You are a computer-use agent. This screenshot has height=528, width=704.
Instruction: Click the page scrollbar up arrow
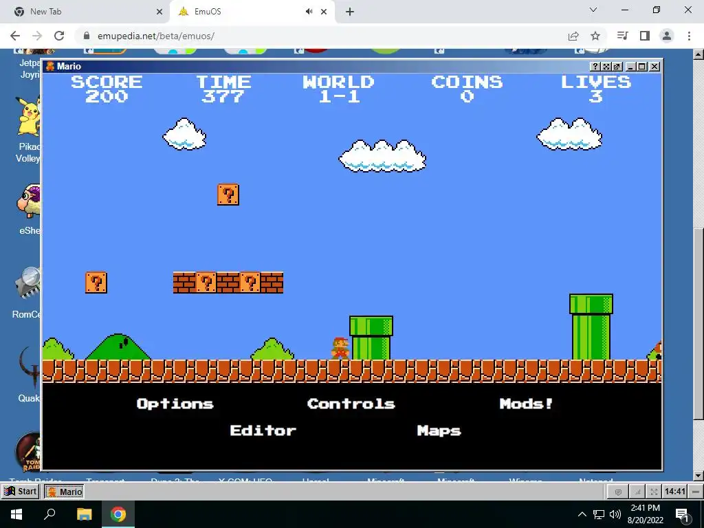pyautogui.click(x=698, y=54)
